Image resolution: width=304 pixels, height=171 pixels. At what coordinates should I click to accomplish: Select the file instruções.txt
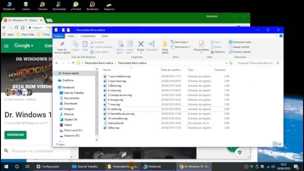click(115, 123)
